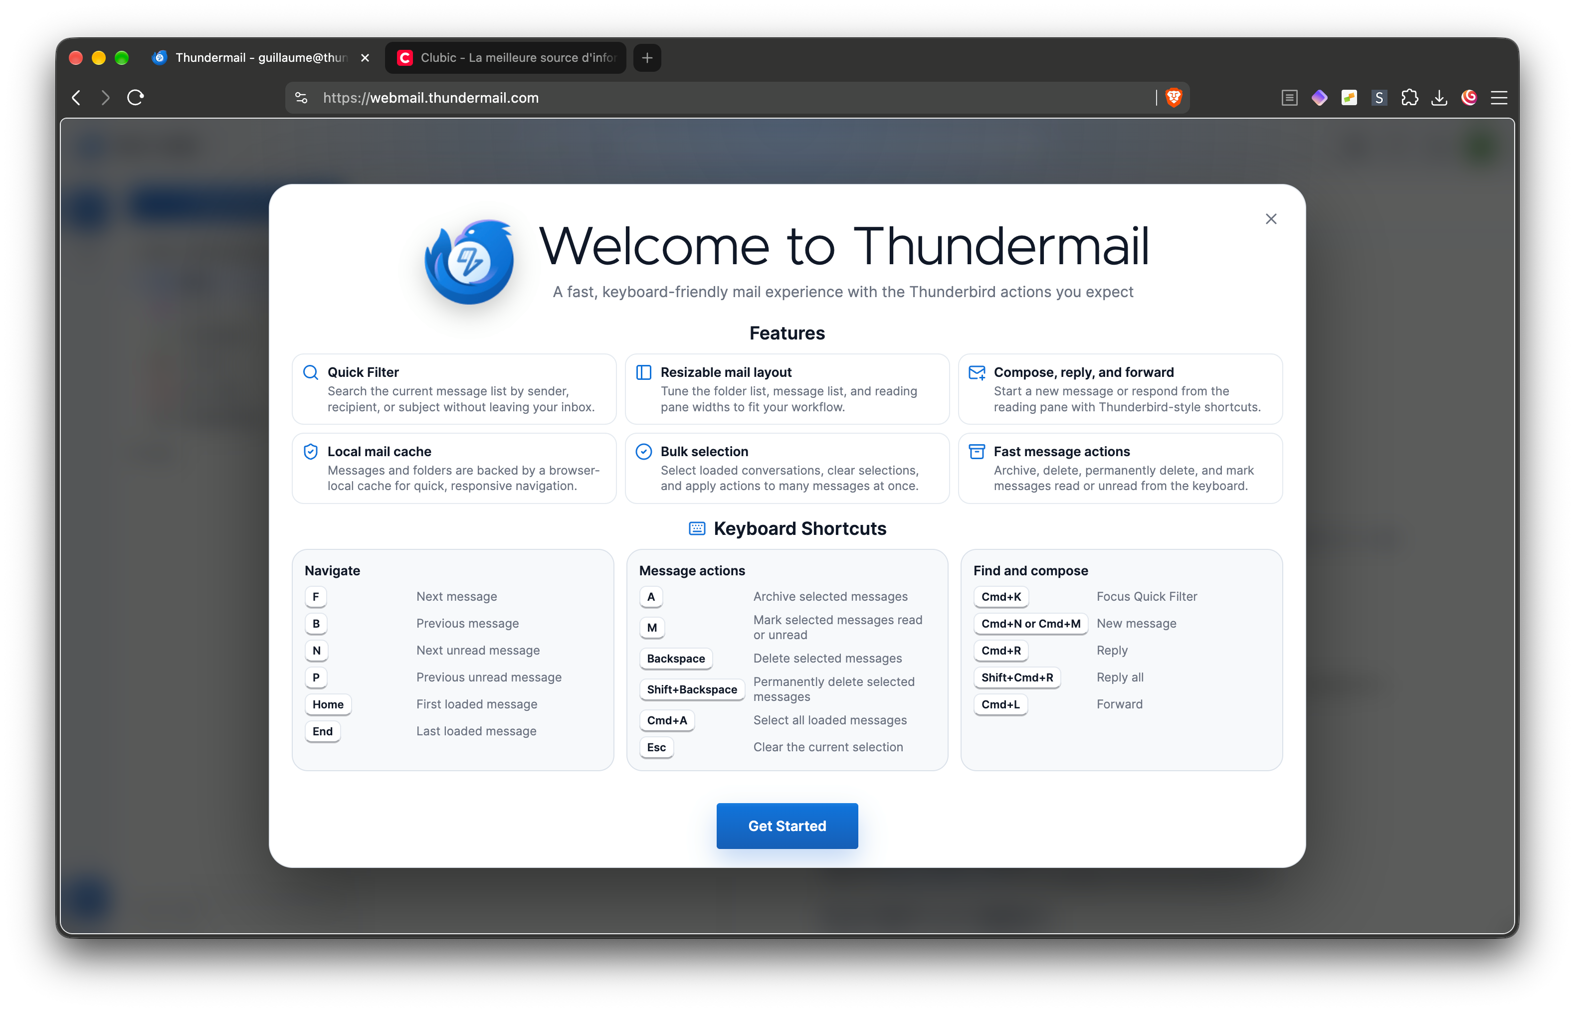1575x1012 pixels.
Task: Click the F key badge
Action: [316, 597]
